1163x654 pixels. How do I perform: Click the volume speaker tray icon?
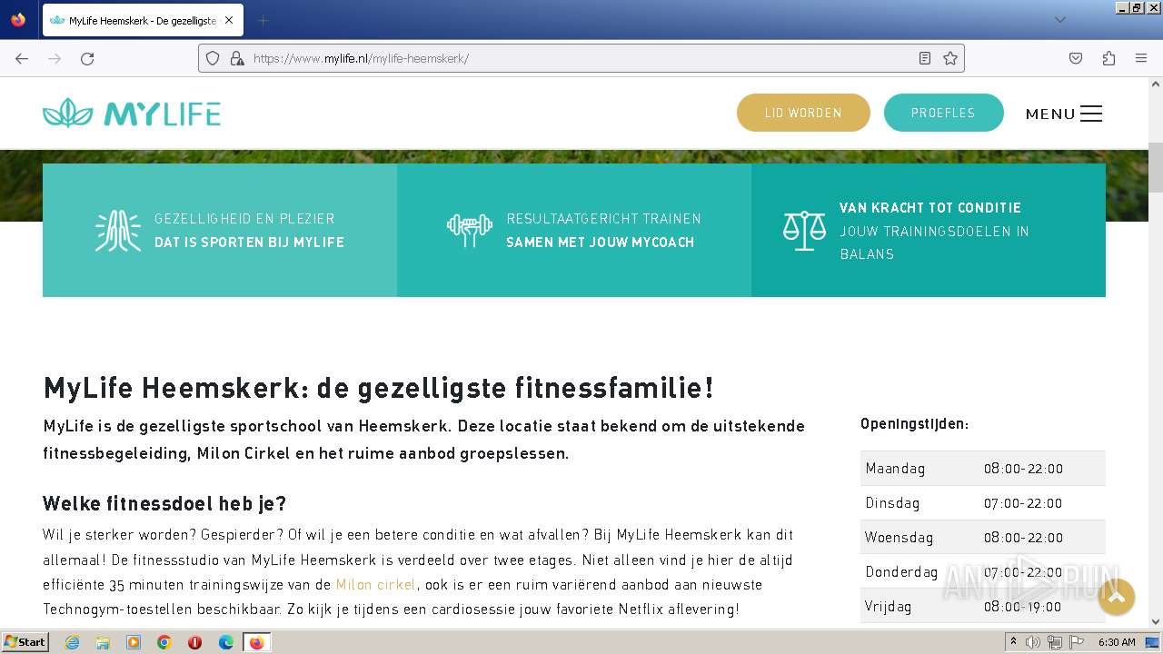[x=1033, y=642]
